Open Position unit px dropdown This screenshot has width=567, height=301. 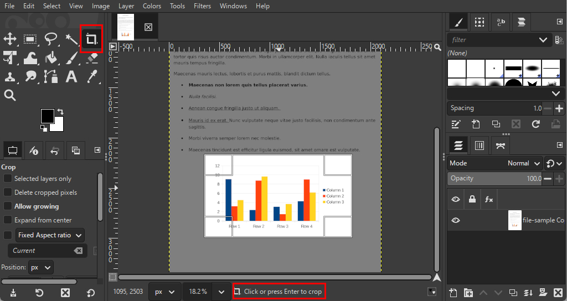(x=40, y=268)
